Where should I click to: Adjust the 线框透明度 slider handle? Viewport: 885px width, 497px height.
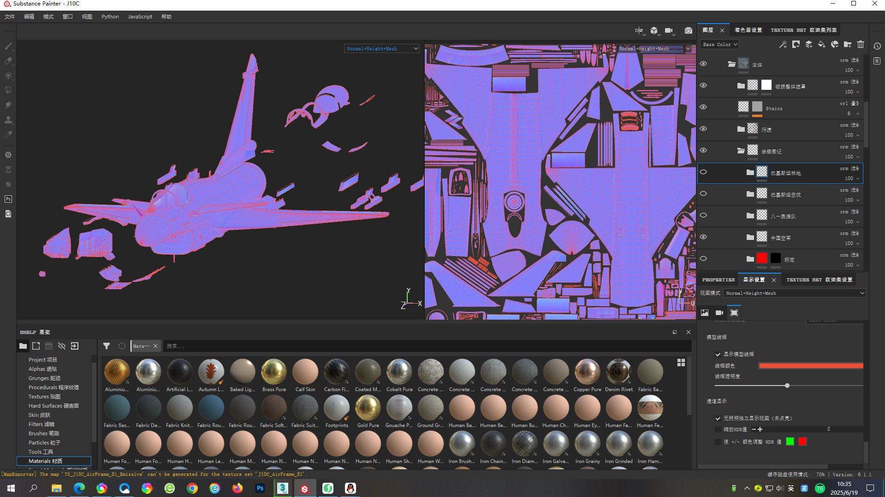[x=787, y=386]
